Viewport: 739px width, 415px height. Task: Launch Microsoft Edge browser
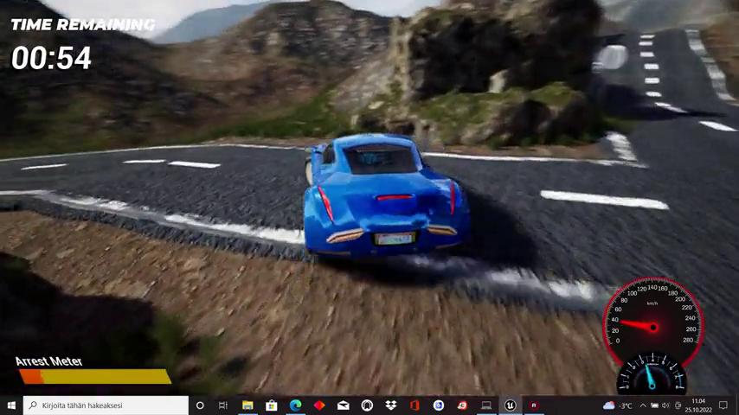(295, 405)
